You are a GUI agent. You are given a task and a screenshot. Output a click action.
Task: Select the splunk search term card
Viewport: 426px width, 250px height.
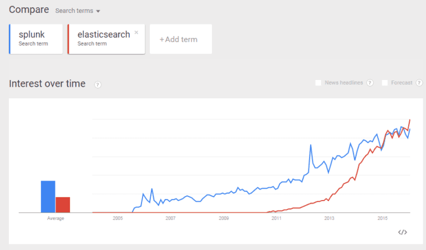36,39
